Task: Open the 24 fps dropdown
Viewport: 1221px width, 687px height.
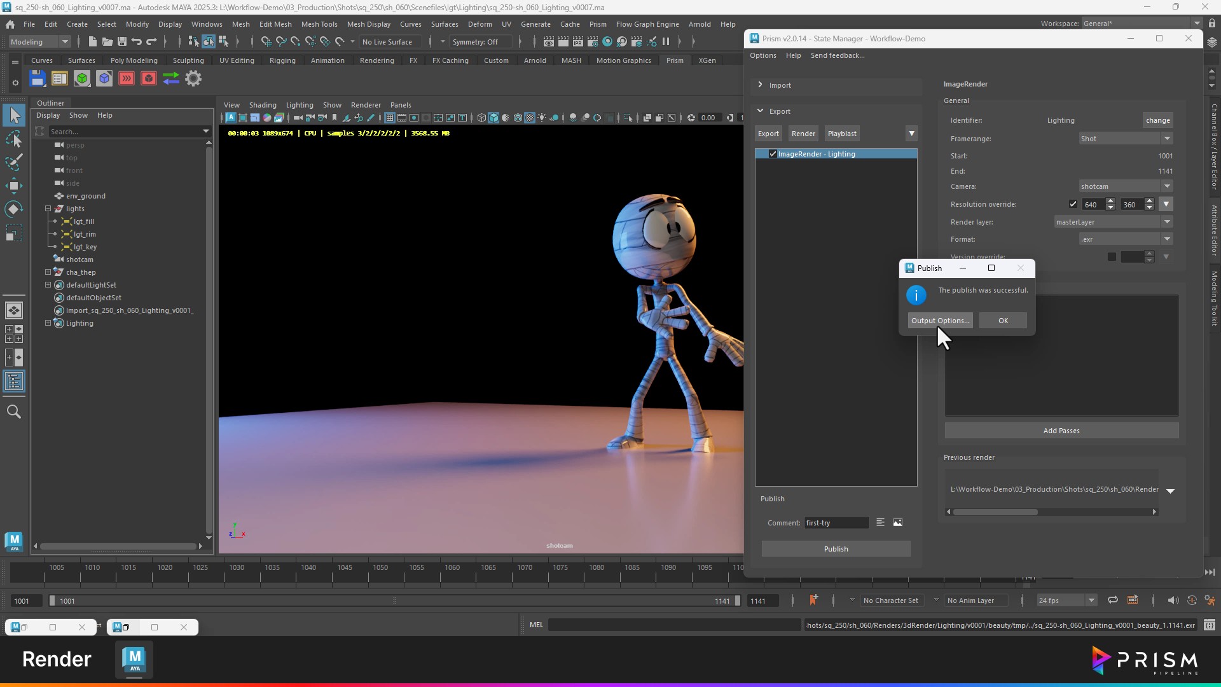Action: point(1066,600)
